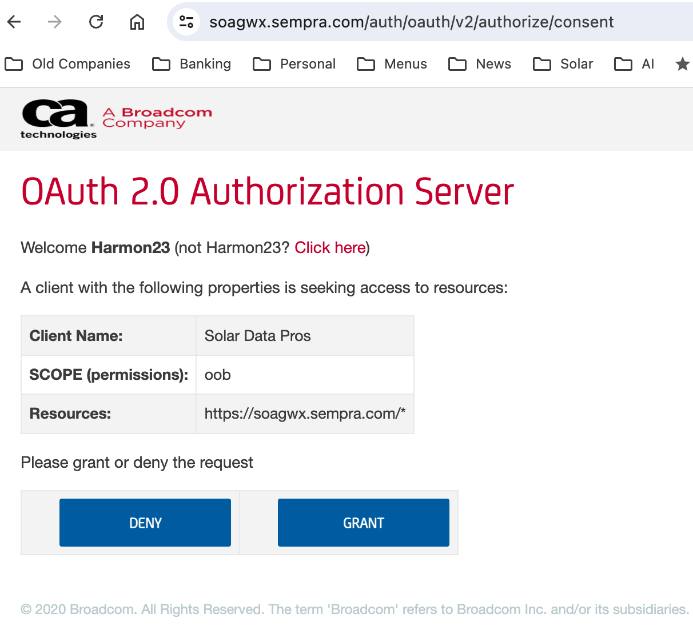
Task: Click the Broadcom copyright footer text
Action: tap(355, 609)
